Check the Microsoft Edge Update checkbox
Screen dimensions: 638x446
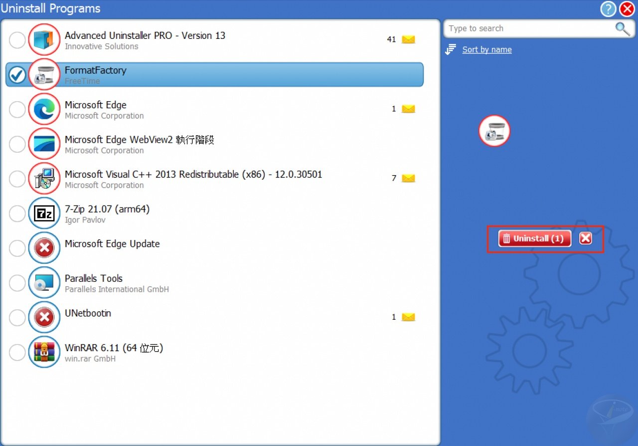coord(17,248)
